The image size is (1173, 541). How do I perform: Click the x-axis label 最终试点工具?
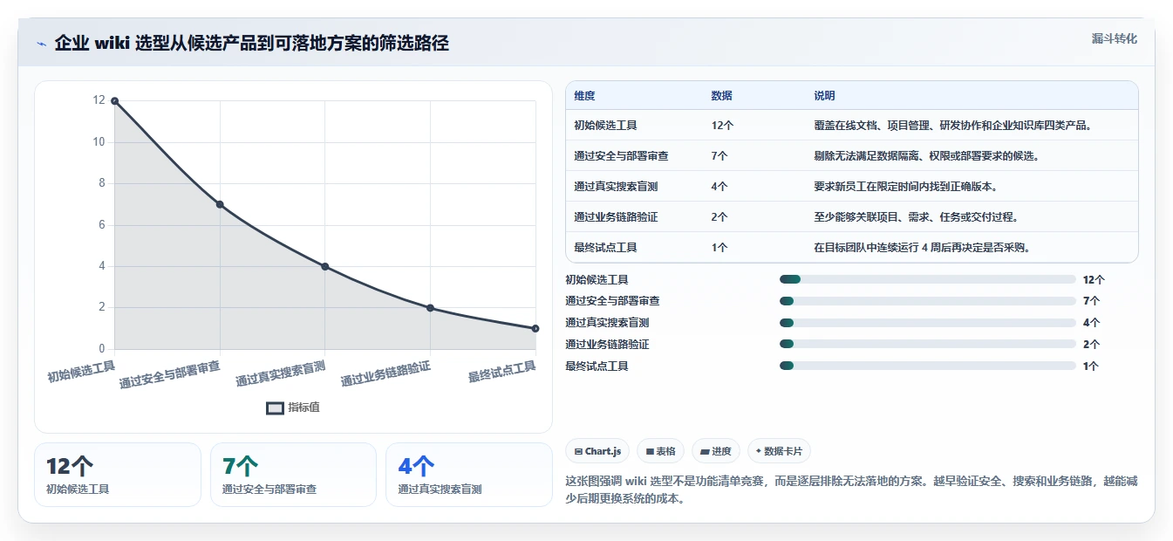pos(502,373)
